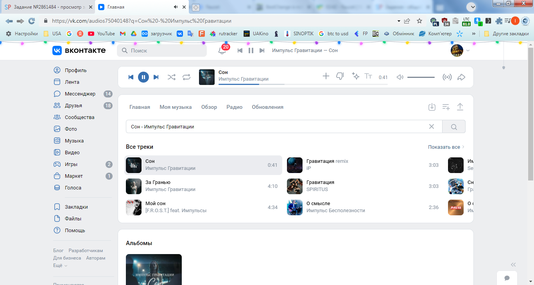The height and width of the screenshot is (285, 534).
Task: Switch to the Обзор tab
Action: [x=209, y=107]
